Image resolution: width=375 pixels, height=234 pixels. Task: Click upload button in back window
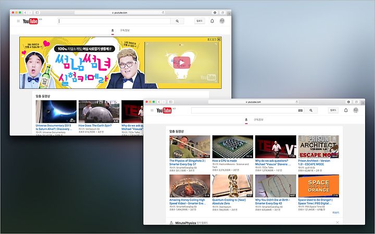(199, 21)
